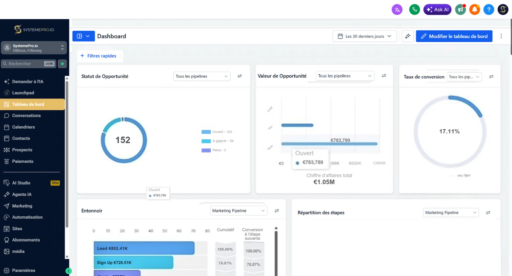
Task: Click the pin dashboard icon
Action: [408, 36]
